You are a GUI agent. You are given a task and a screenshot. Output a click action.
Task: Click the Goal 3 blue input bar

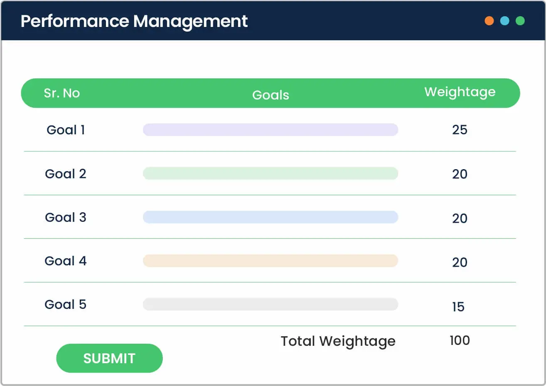tap(270, 217)
